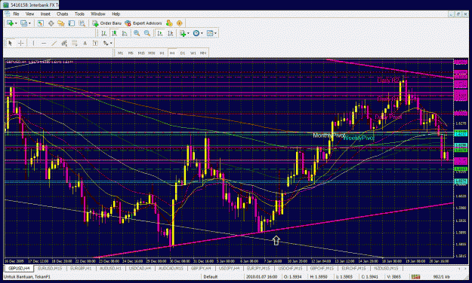Viewport: 472px width, 283px height.
Task: Expand the New Chart dropdown arrow
Action: tap(16, 23)
